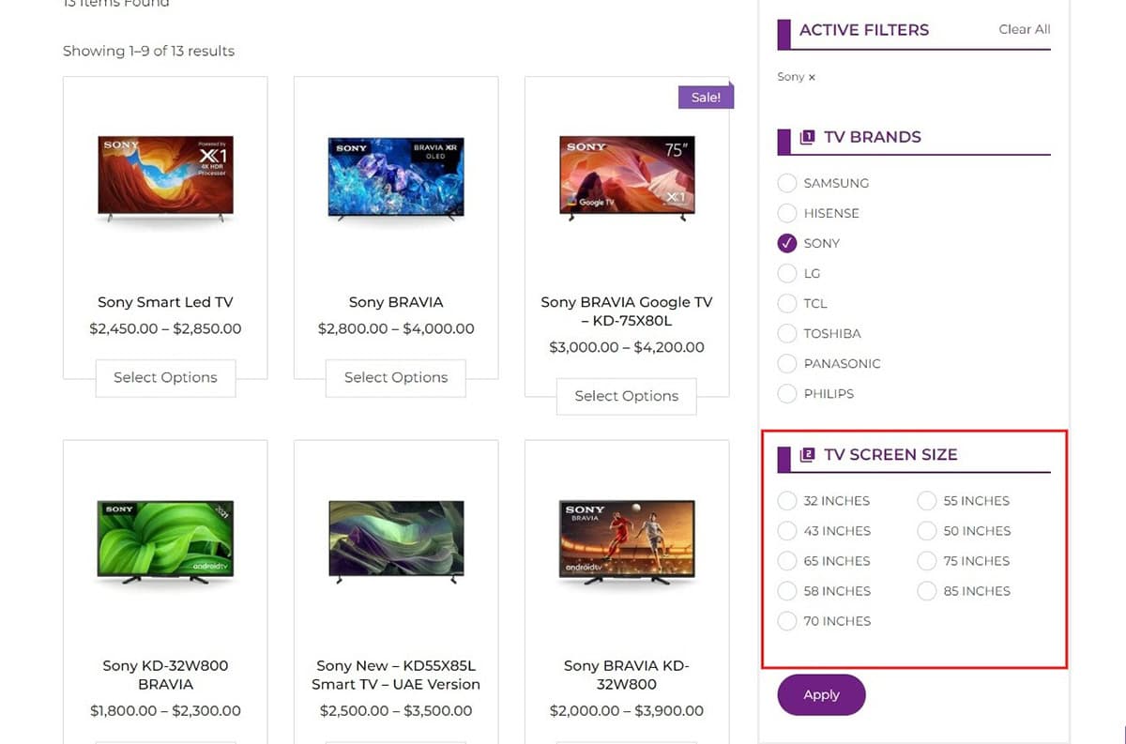Uncheck the Sony brand filter
1126x744 pixels.
pos(787,243)
